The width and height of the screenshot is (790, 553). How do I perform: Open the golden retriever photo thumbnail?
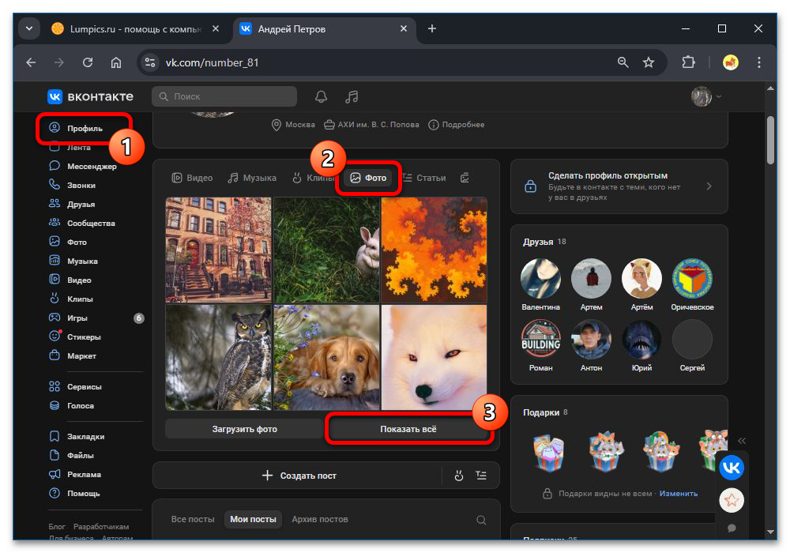[326, 357]
